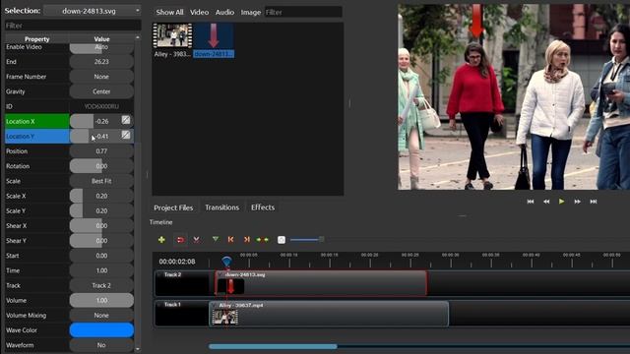Edit the Position value 0.77
Image resolution: width=630 pixels, height=354 pixels.
tap(101, 151)
